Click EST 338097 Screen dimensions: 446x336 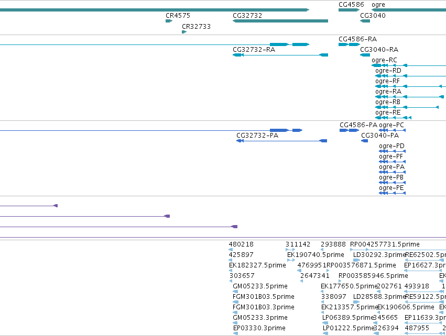pyautogui.click(x=333, y=297)
